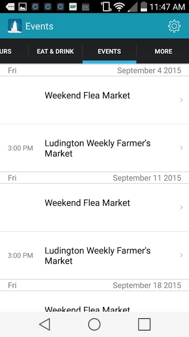Expand September 4 Ludington Farmer's Market chevron
189x337 pixels.
[182, 147]
